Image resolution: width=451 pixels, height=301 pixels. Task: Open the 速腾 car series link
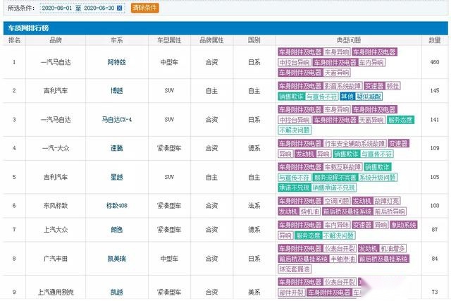click(116, 148)
